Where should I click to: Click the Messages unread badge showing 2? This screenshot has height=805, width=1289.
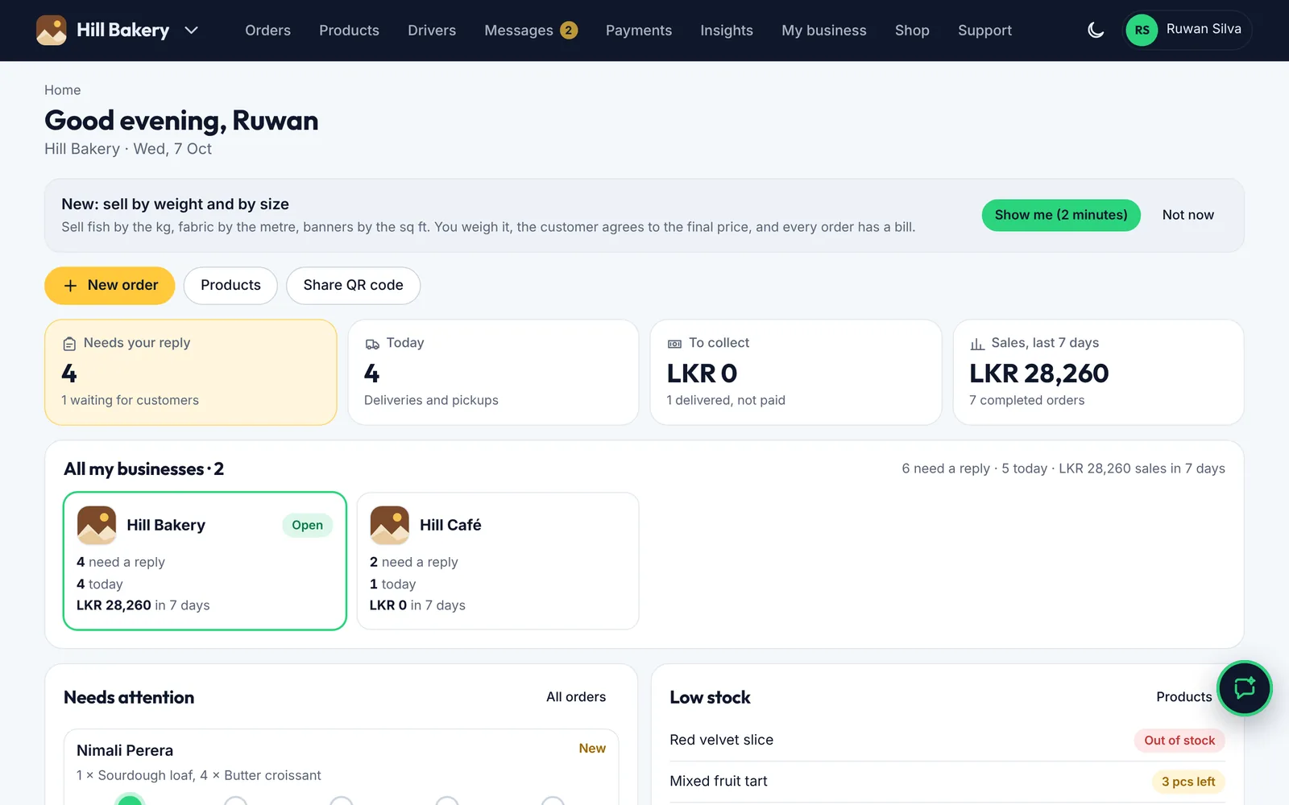[x=569, y=31]
